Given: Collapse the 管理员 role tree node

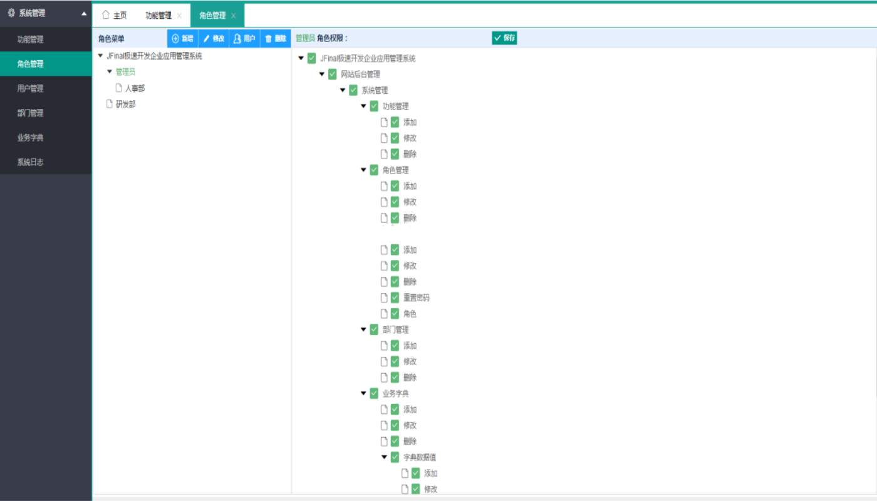Looking at the screenshot, I should 110,71.
